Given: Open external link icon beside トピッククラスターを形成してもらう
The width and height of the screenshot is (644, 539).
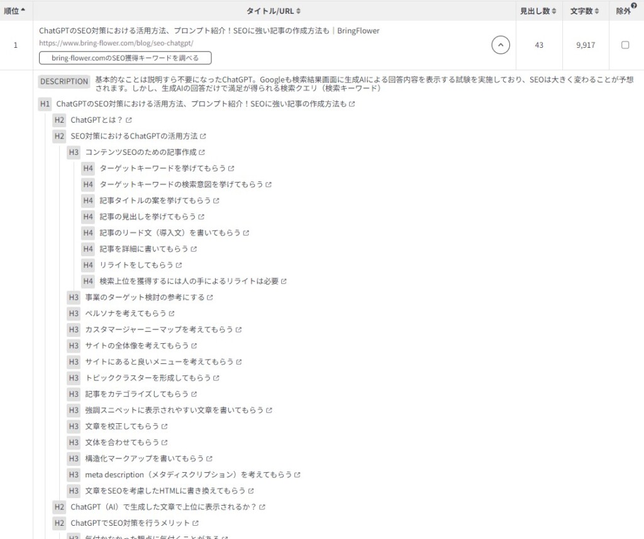Looking at the screenshot, I should click(x=216, y=378).
